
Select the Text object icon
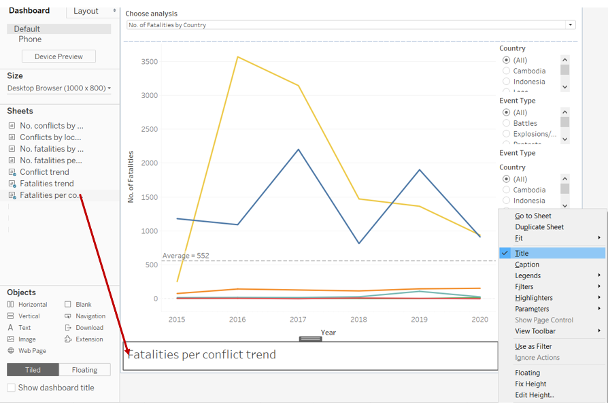pyautogui.click(x=11, y=328)
